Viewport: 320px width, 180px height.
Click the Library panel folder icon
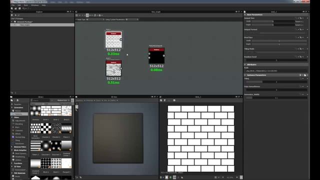tap(12, 100)
